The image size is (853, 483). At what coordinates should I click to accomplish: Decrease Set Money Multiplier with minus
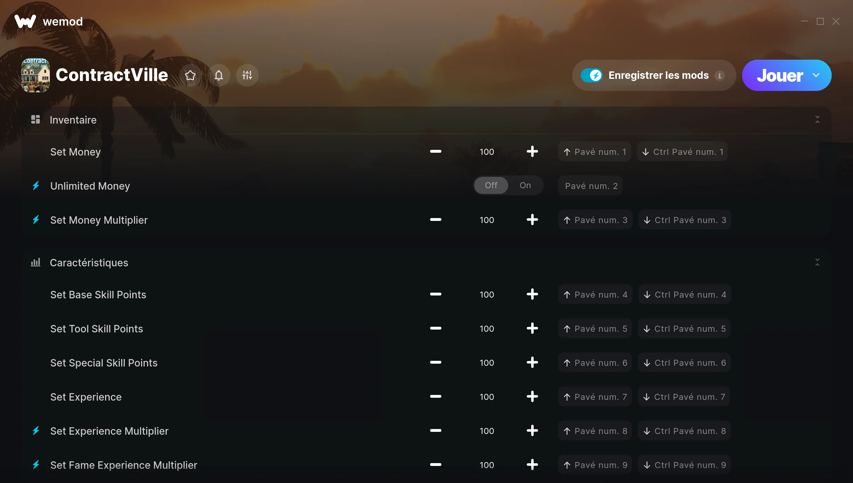tap(435, 220)
